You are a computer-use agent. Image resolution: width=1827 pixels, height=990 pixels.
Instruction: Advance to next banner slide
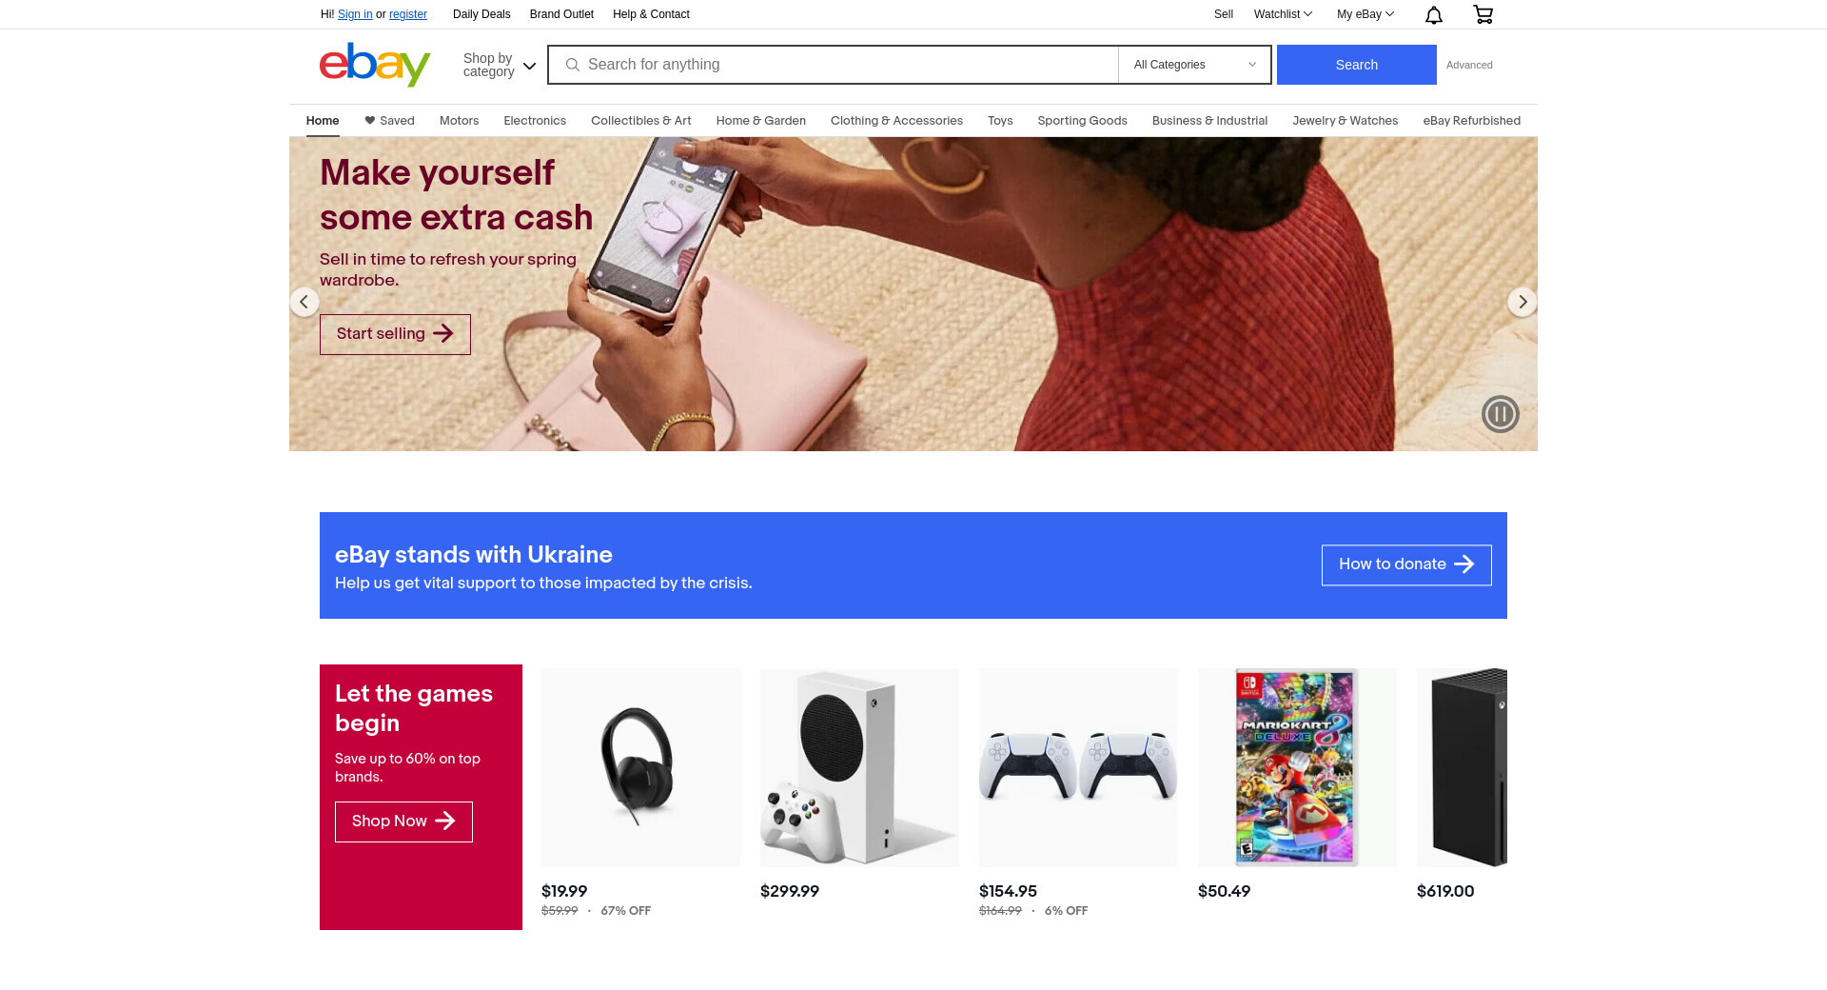tap(1522, 302)
